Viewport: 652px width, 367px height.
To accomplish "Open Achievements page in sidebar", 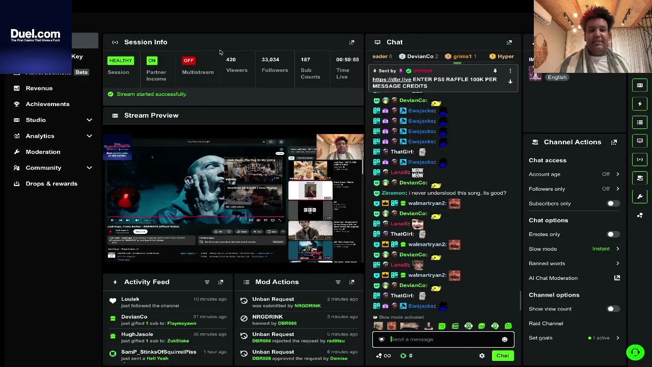I will point(47,104).
